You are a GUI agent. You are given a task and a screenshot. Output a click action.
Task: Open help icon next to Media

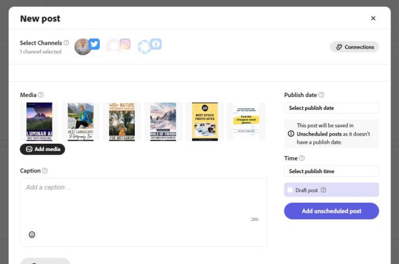click(41, 95)
